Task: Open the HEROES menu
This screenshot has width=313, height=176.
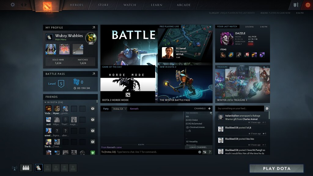Action: (76, 5)
